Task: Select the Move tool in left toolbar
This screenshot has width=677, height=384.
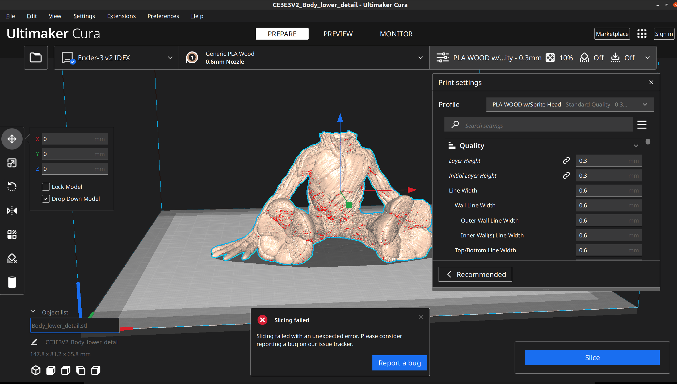Action: [12, 139]
